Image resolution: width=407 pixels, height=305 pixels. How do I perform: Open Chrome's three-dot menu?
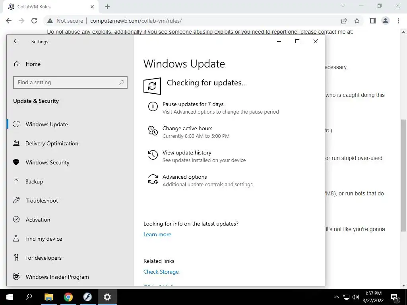click(398, 21)
